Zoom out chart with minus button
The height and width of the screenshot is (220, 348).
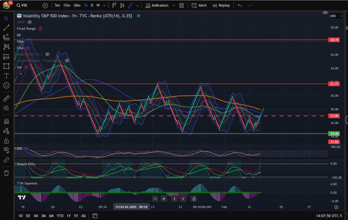coord(155,199)
